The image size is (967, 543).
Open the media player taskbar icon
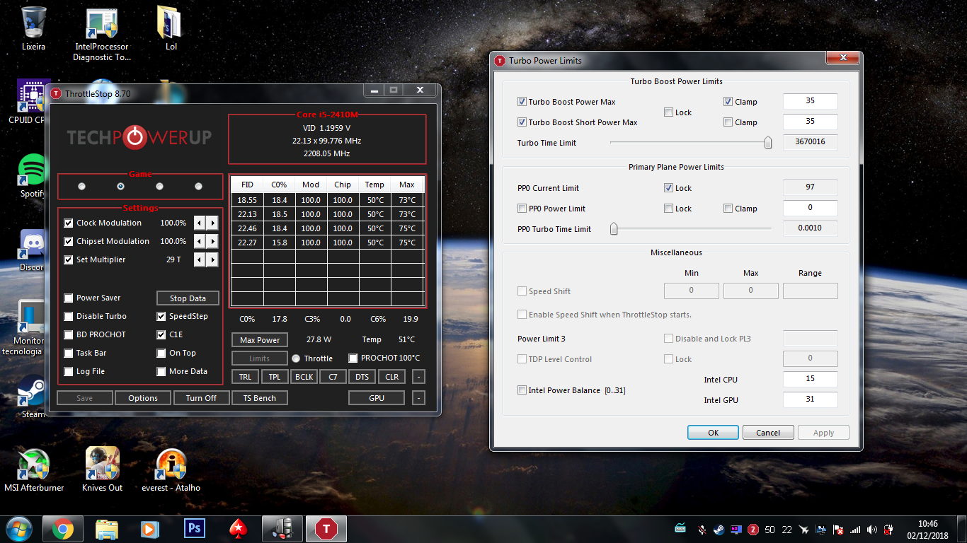pos(149,528)
